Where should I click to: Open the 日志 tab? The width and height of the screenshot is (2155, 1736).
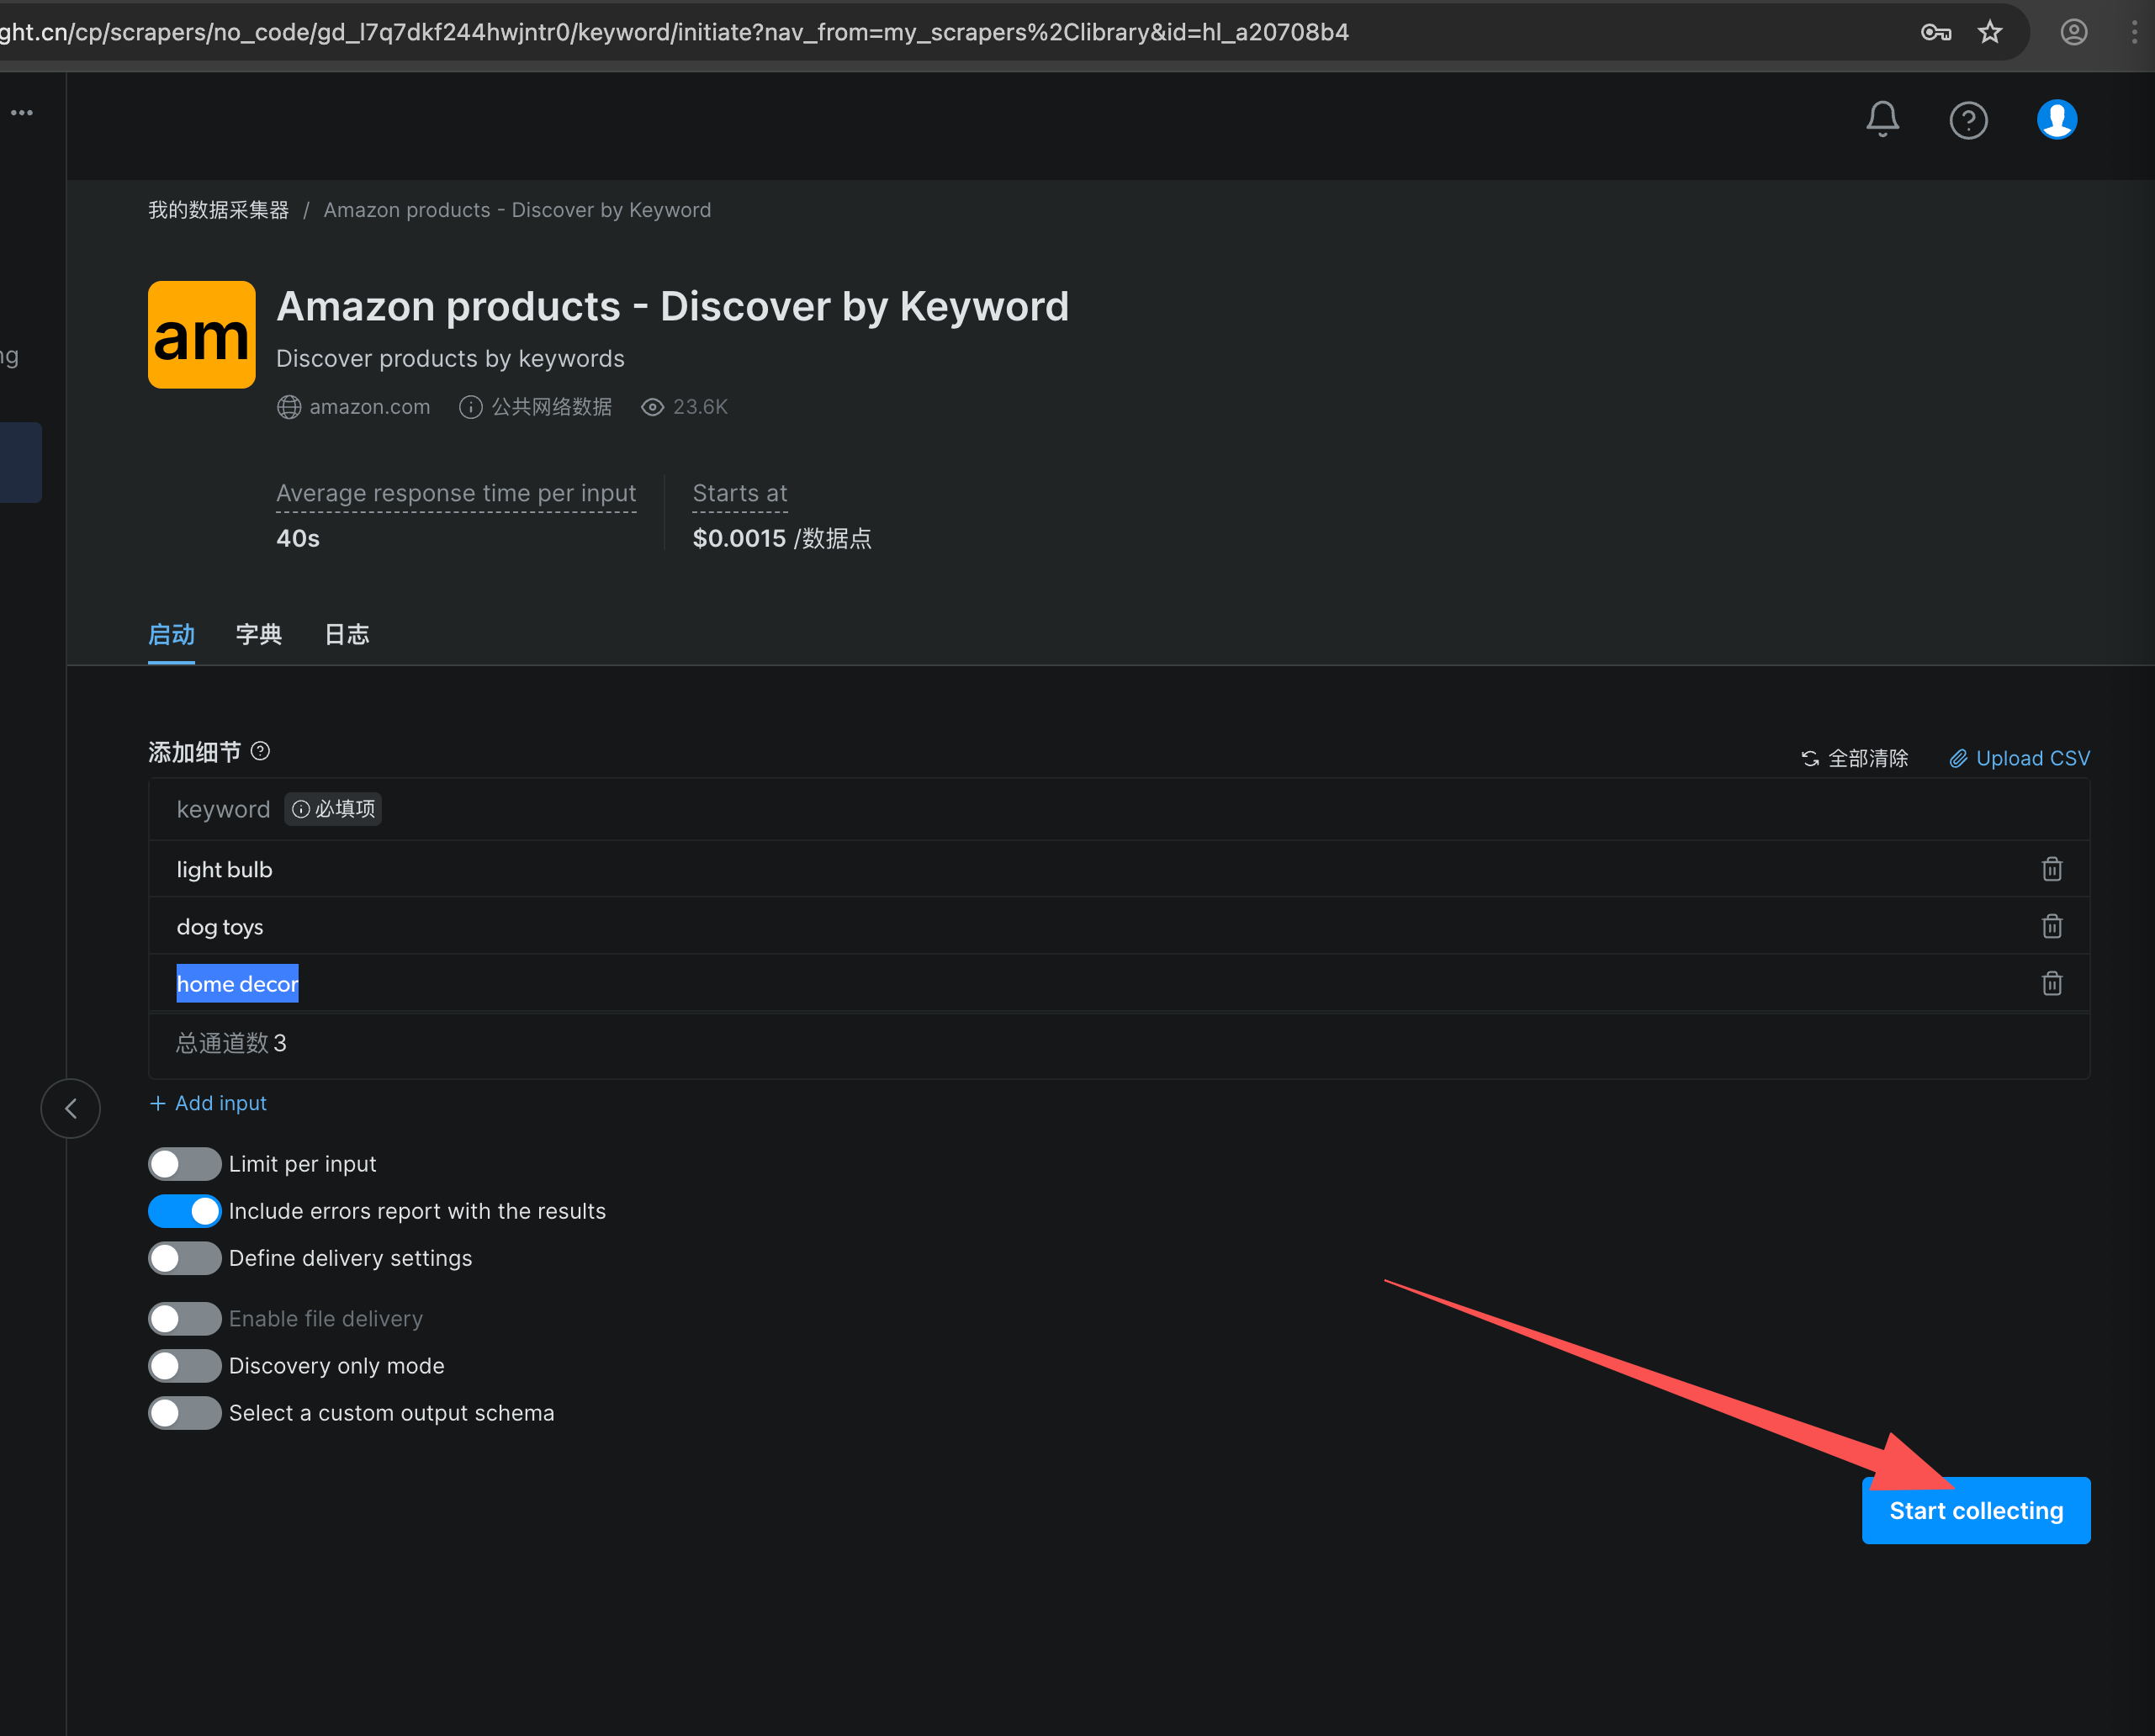click(347, 634)
